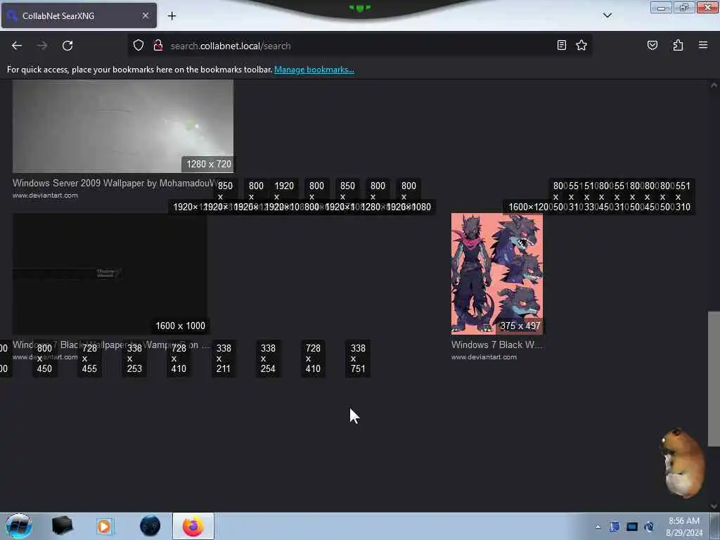Launch the media player taskbar icon

coord(104,526)
